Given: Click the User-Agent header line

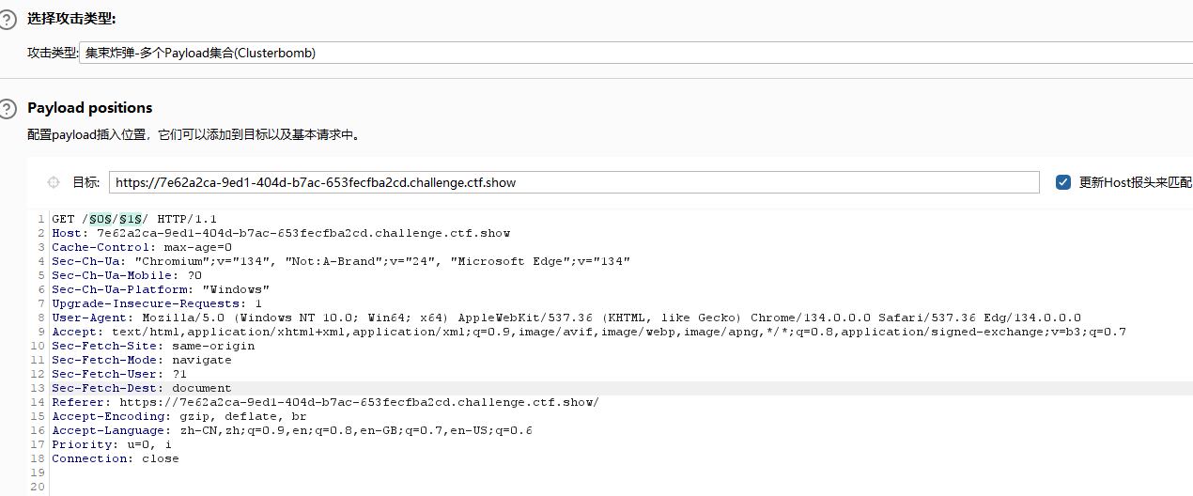Looking at the screenshot, I should 566,318.
